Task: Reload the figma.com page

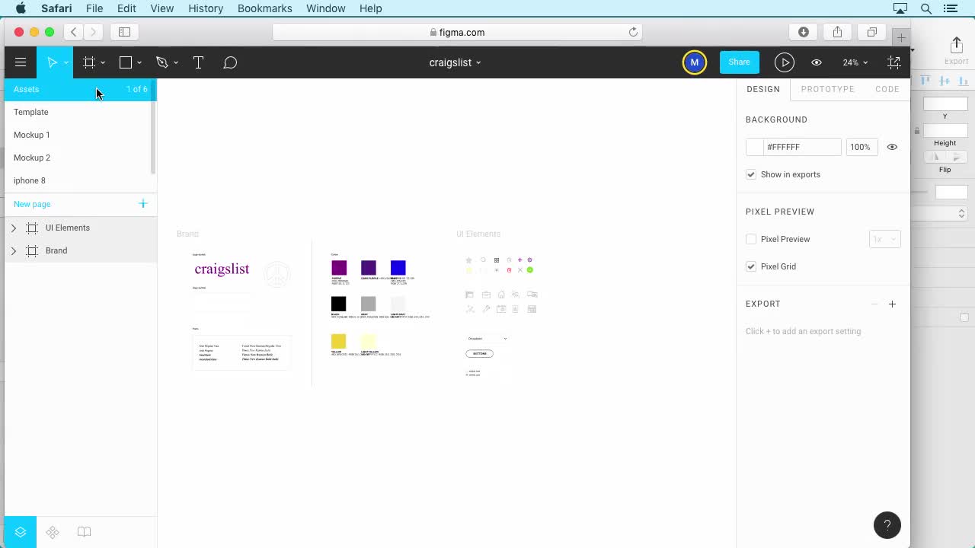Action: pos(632,32)
